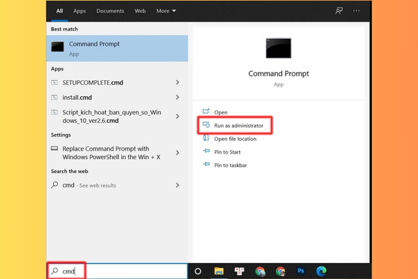Expand the Replace Command Prompt setting chevron
The width and height of the screenshot is (418, 279).
click(178, 153)
